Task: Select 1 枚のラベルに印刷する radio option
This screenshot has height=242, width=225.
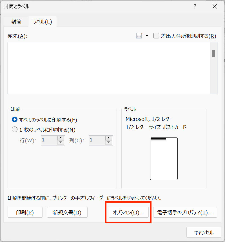Action: tap(15, 129)
